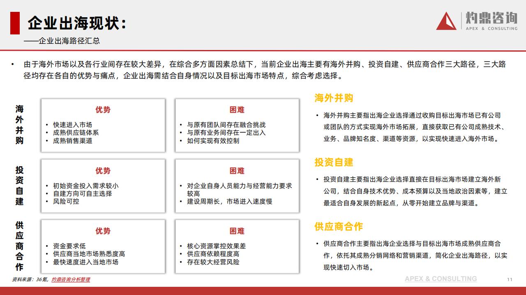The width and height of the screenshot is (526, 295).
Task: Select bullet 对企业自身人员能力与经营能力要求较高
Action: (240, 189)
